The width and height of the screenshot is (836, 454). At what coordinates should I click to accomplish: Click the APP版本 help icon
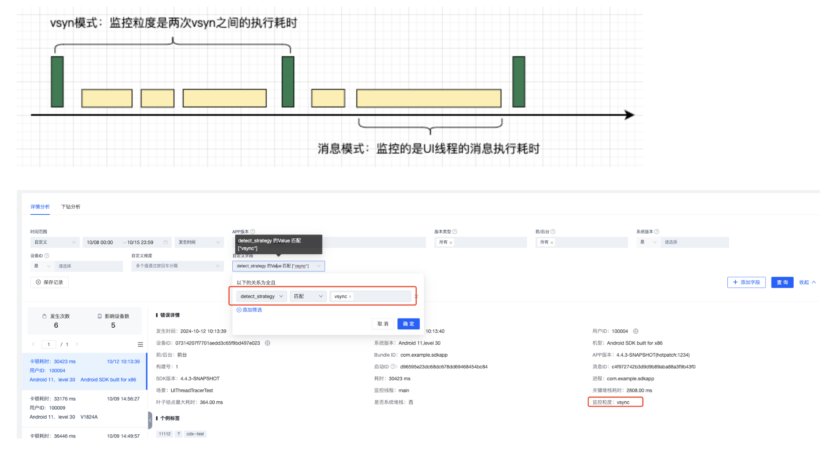[x=253, y=232]
